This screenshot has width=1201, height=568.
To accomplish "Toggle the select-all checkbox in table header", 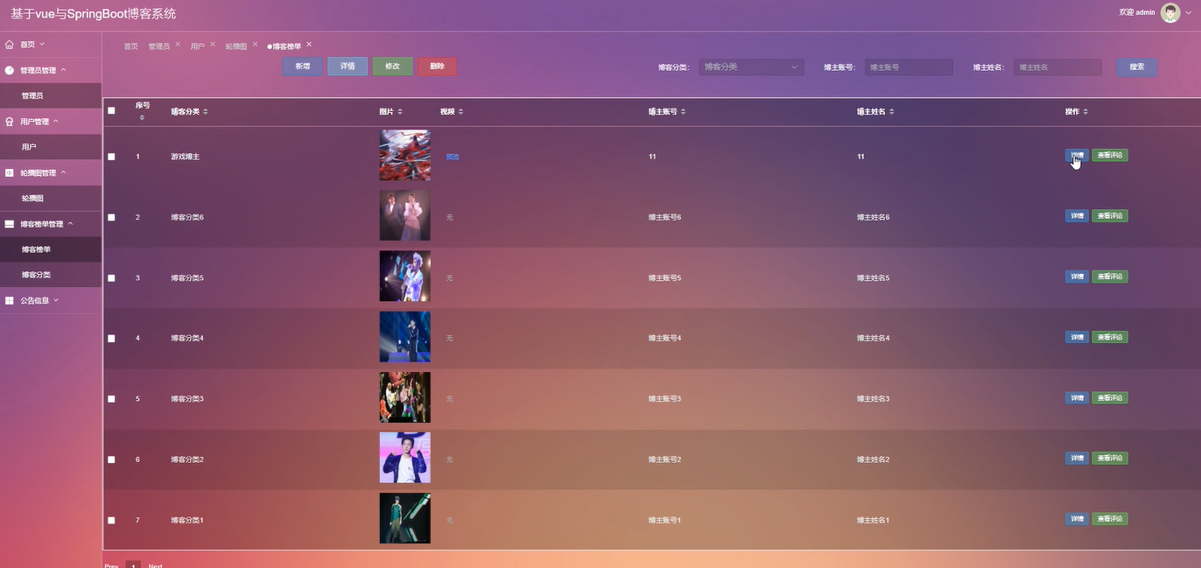I will click(x=111, y=111).
